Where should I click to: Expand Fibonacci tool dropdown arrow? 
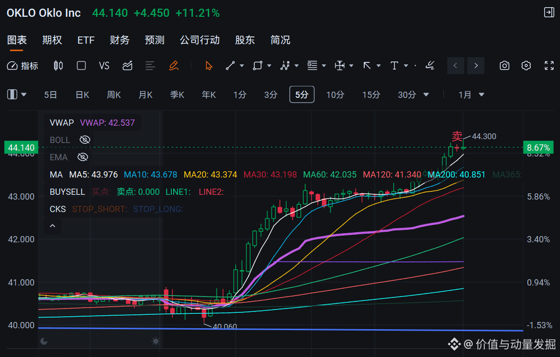(324, 66)
